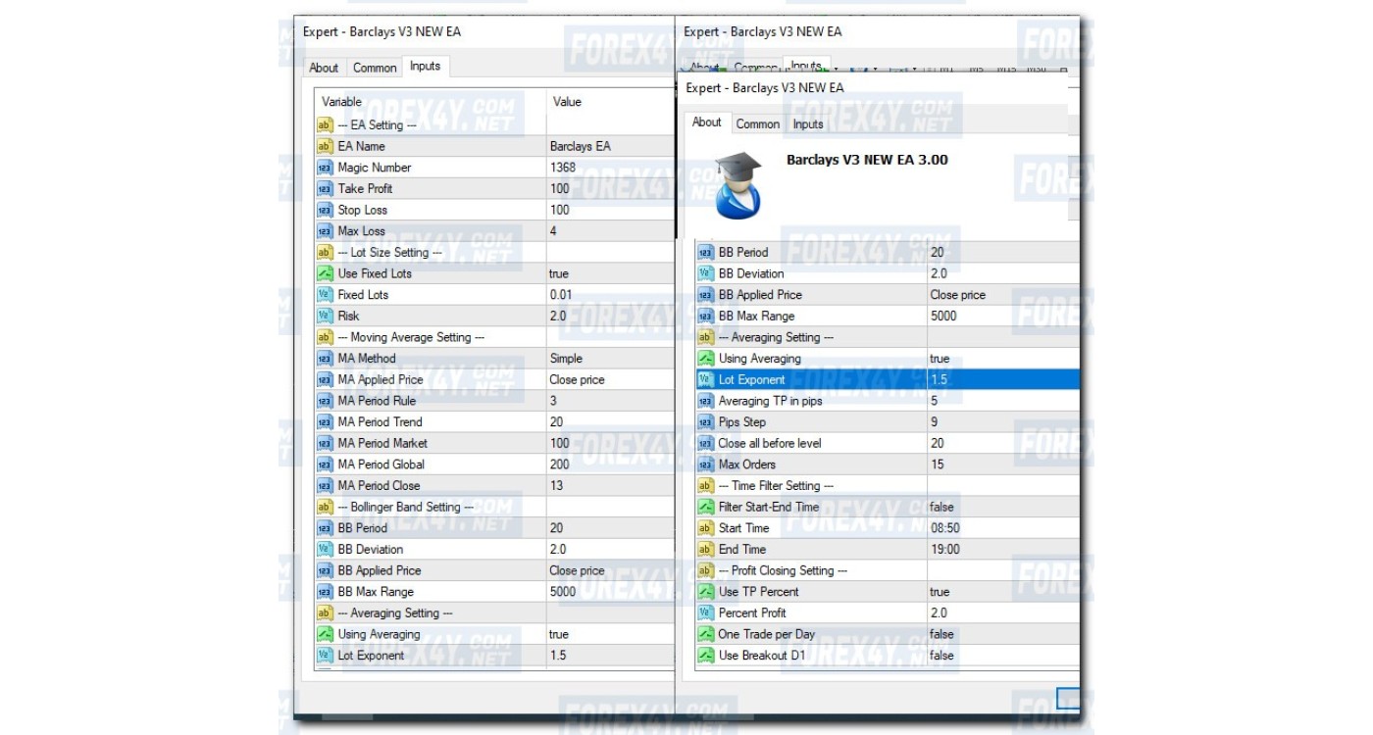Click the icon next to Start Time
This screenshot has width=1373, height=735.
click(705, 528)
